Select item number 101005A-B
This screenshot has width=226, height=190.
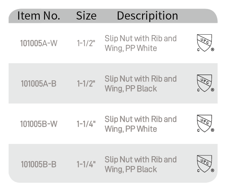tap(38, 84)
